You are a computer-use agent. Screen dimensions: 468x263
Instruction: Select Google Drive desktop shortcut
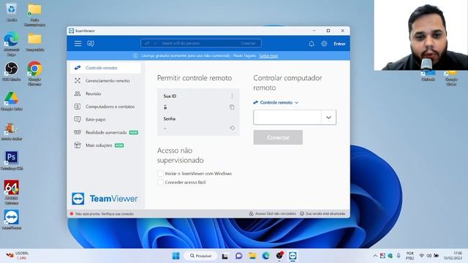12,102
